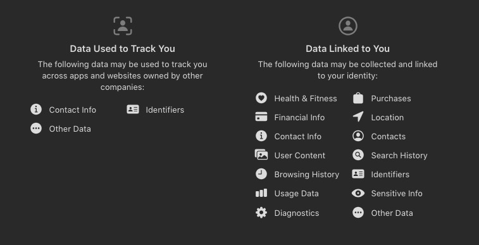Select the Data Linked to You heading
Viewport: 479px width, 245px height.
pos(347,49)
